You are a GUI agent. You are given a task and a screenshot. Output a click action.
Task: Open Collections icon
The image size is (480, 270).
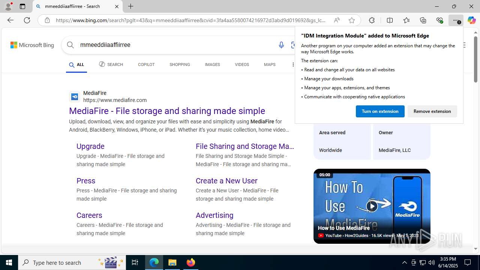pyautogui.click(x=423, y=20)
